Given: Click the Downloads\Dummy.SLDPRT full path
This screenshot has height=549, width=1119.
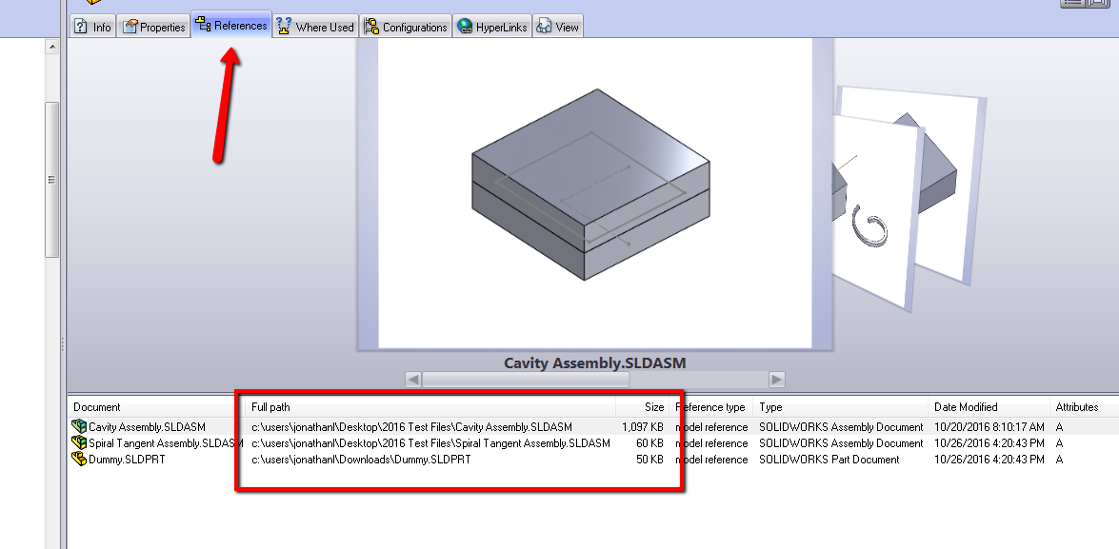Looking at the screenshot, I should (x=361, y=460).
